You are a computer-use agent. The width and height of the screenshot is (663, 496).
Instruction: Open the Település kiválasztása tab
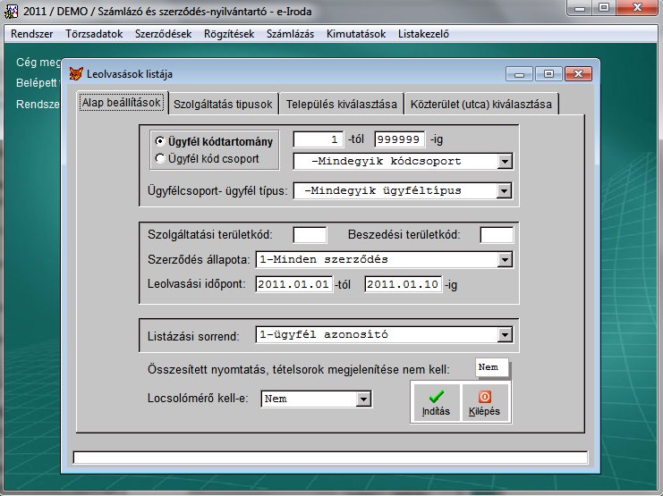pos(341,104)
